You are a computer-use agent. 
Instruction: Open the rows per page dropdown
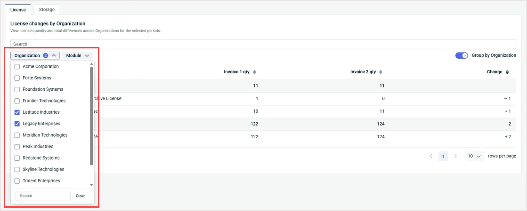pos(474,156)
